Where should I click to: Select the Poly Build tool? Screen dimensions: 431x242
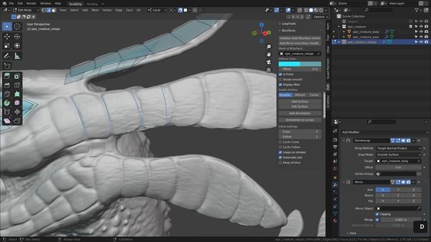[x=17, y=94]
